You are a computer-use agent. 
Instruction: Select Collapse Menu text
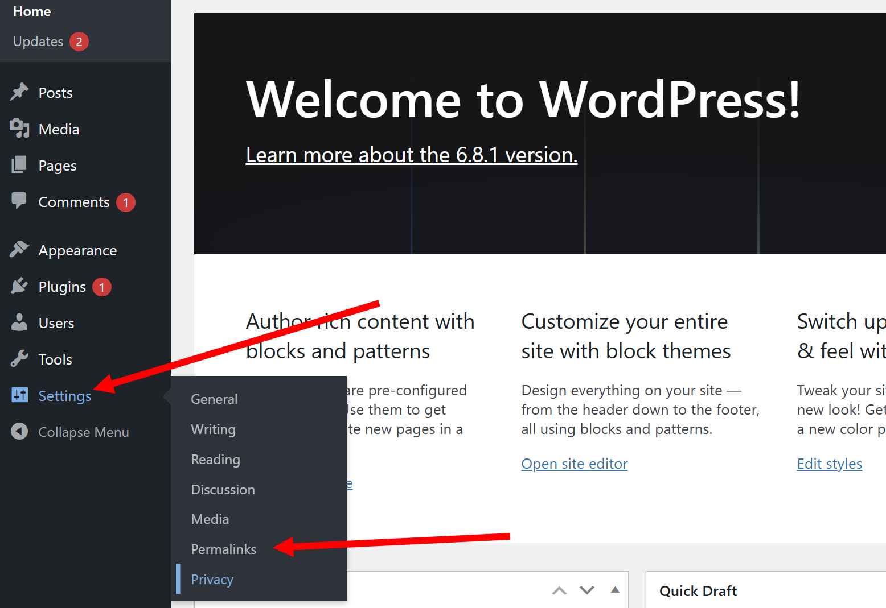(x=84, y=432)
